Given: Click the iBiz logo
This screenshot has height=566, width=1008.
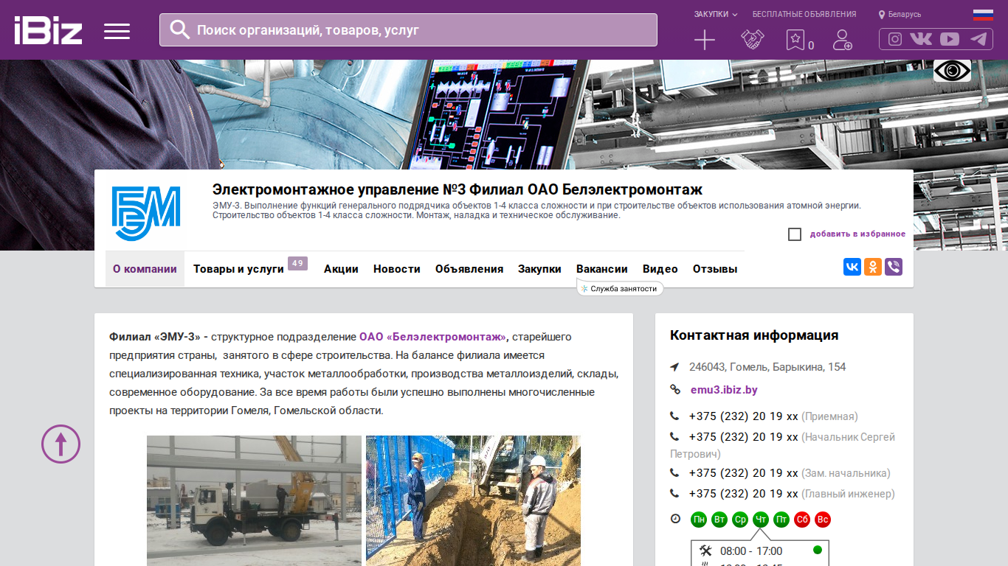Looking at the screenshot, I should coord(48,30).
